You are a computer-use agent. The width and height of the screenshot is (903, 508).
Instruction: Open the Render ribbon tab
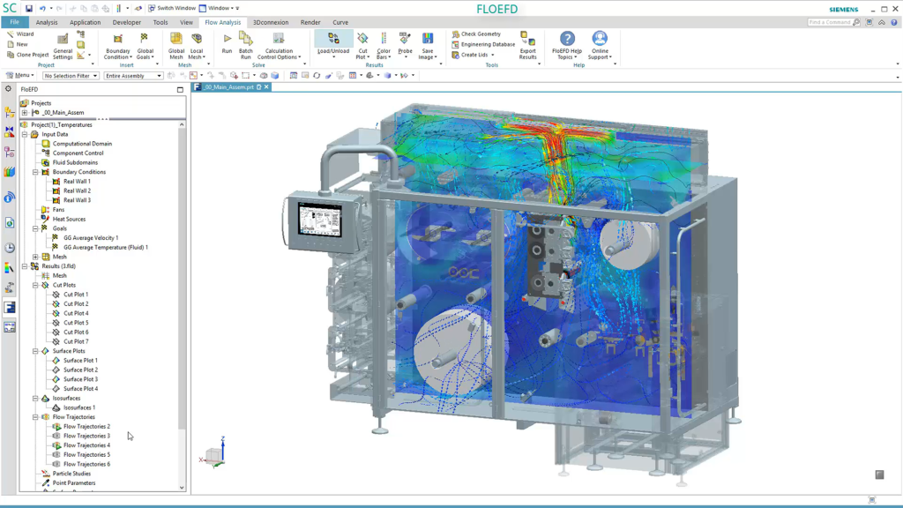pyautogui.click(x=310, y=22)
